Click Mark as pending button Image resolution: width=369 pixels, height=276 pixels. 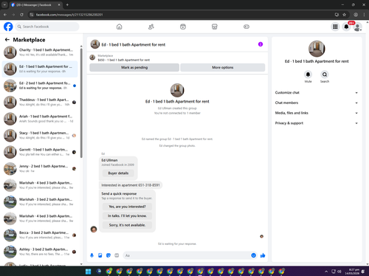tap(134, 67)
